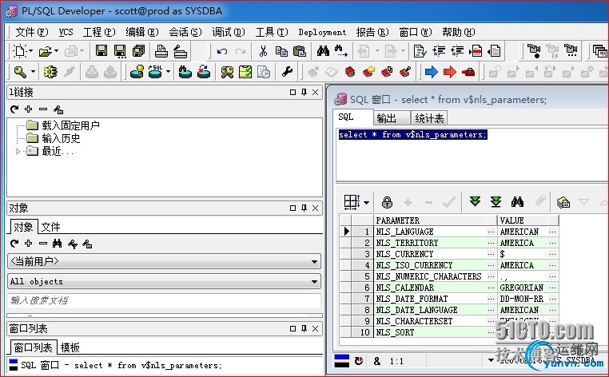
Task: Click the red toolbox icon
Action: [x=468, y=72]
